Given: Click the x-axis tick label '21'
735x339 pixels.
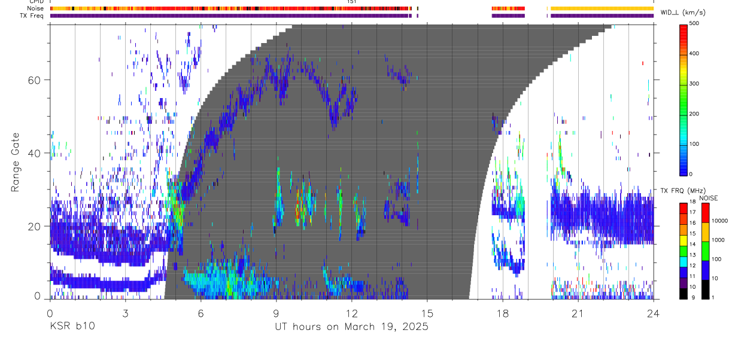Looking at the screenshot, I should coord(578,314).
